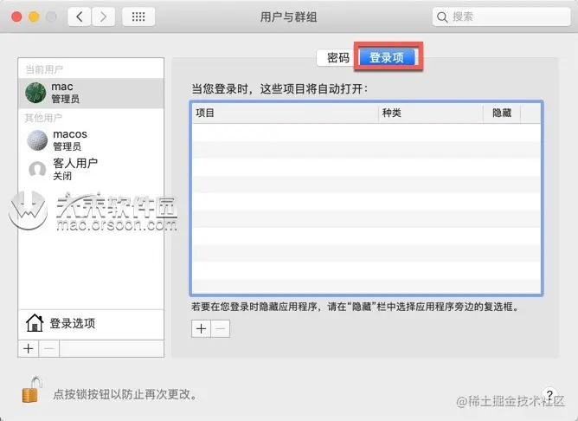Viewport: 578px width, 421px height.
Task: Add a user with the sidebar plus button
Action: click(x=29, y=349)
